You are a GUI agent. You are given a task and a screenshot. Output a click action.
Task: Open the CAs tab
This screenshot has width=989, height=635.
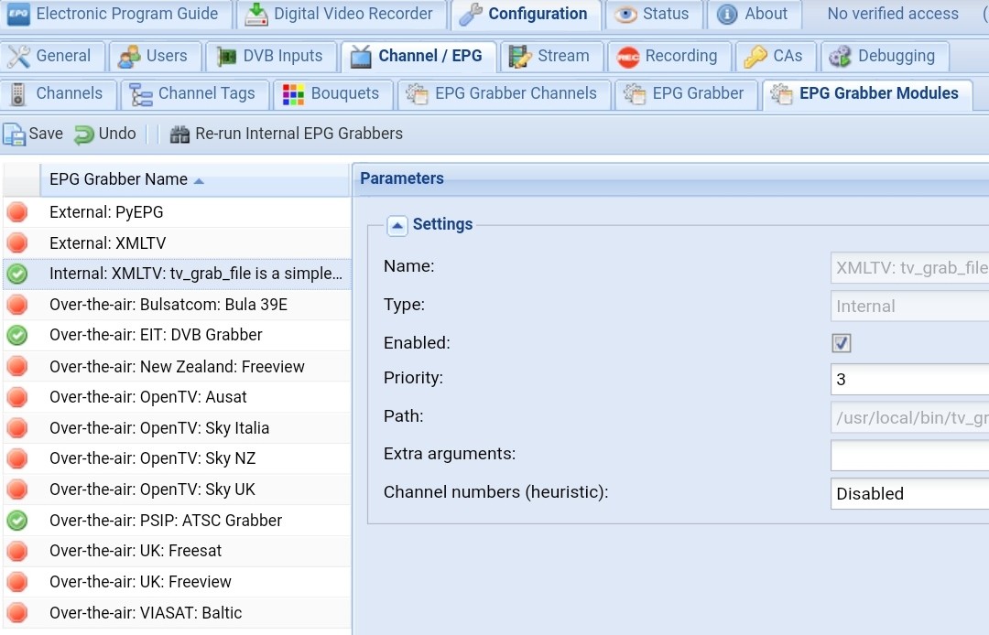pos(776,56)
